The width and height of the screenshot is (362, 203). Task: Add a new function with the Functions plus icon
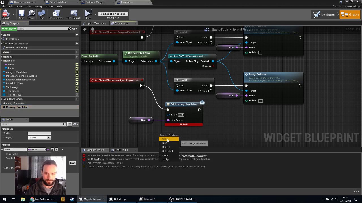pos(77,43)
